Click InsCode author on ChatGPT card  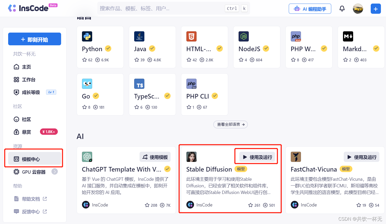pyautogui.click(x=95, y=205)
